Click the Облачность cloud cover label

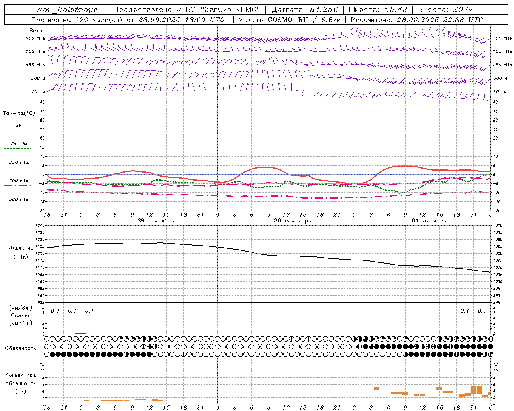tap(20, 348)
